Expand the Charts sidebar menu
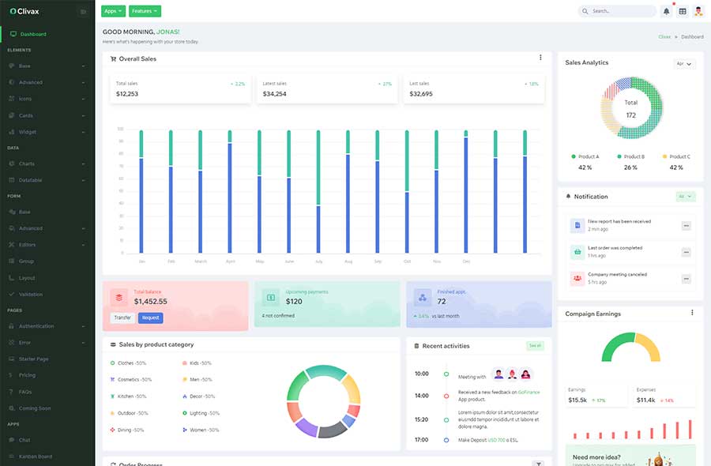This screenshot has width=711, height=466. coord(47,163)
